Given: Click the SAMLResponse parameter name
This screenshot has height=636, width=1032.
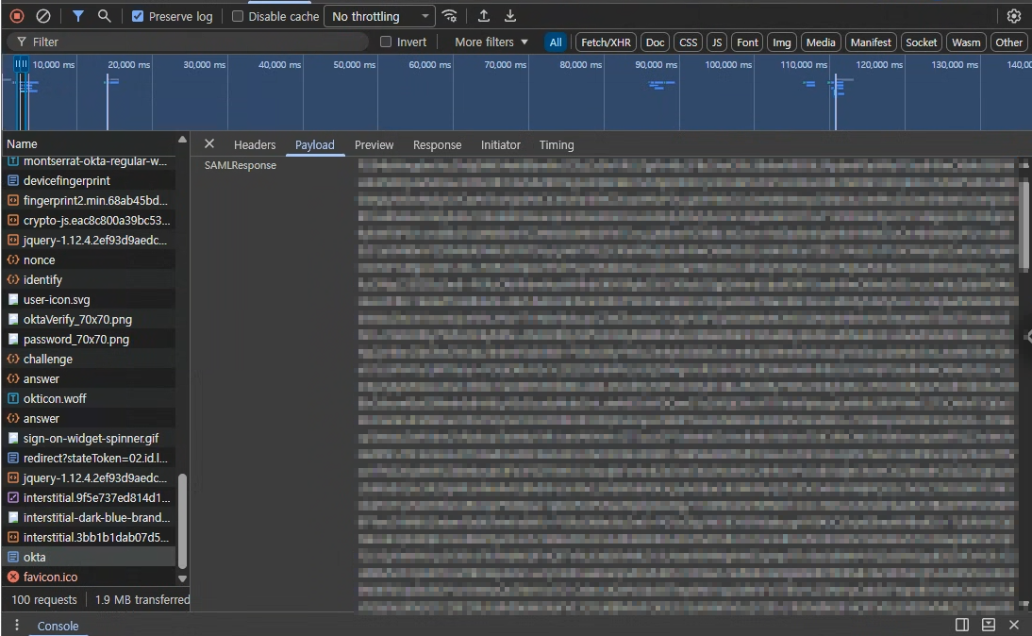Looking at the screenshot, I should [x=241, y=165].
